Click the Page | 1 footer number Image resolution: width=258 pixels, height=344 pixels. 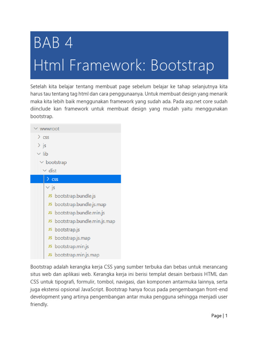(219, 315)
